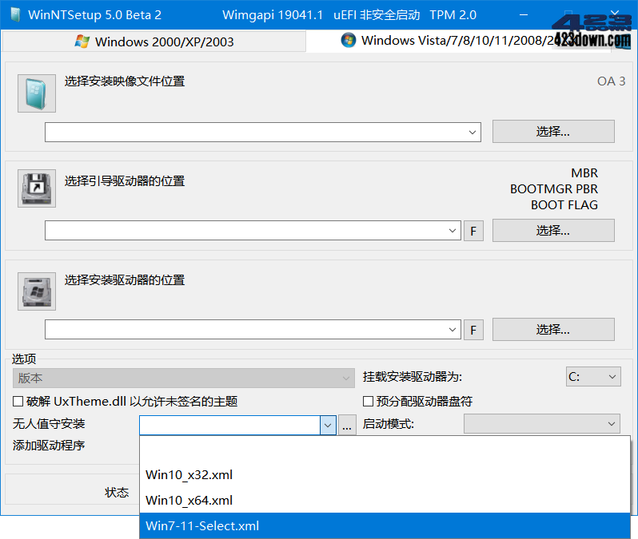Click the F button beside installation drive field

pyautogui.click(x=473, y=330)
